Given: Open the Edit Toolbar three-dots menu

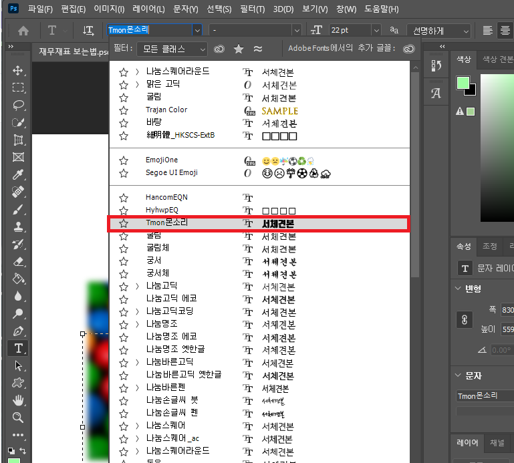Looking at the screenshot, I should pos(18,435).
